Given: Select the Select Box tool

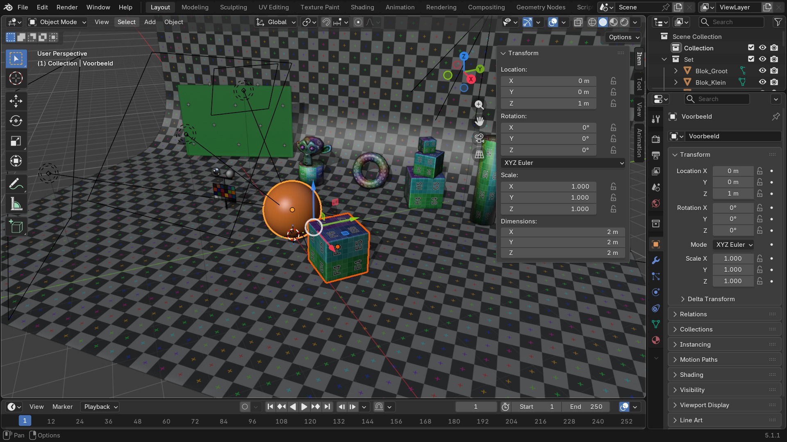Looking at the screenshot, I should click(16, 59).
